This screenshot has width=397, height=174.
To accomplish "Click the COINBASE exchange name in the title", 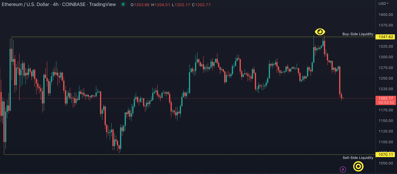I will click(73, 5).
